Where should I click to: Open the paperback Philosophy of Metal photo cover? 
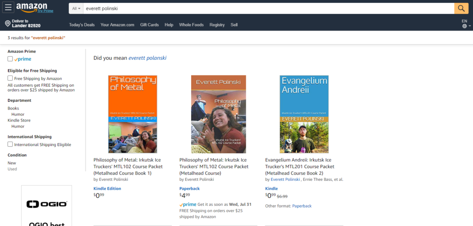pos(218,114)
